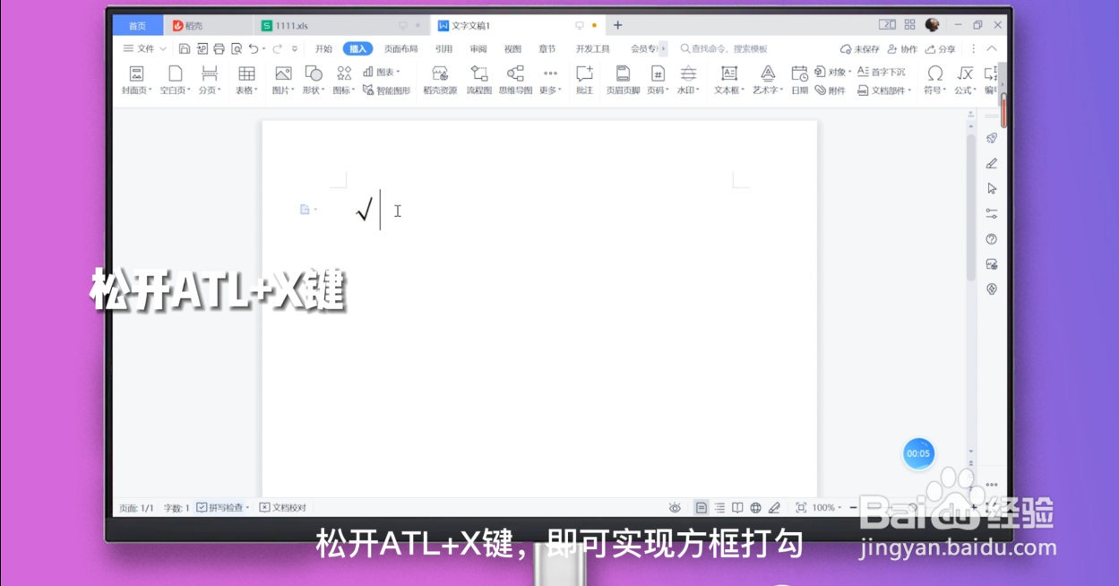Open the 流程图 flowchart tool

(479, 79)
